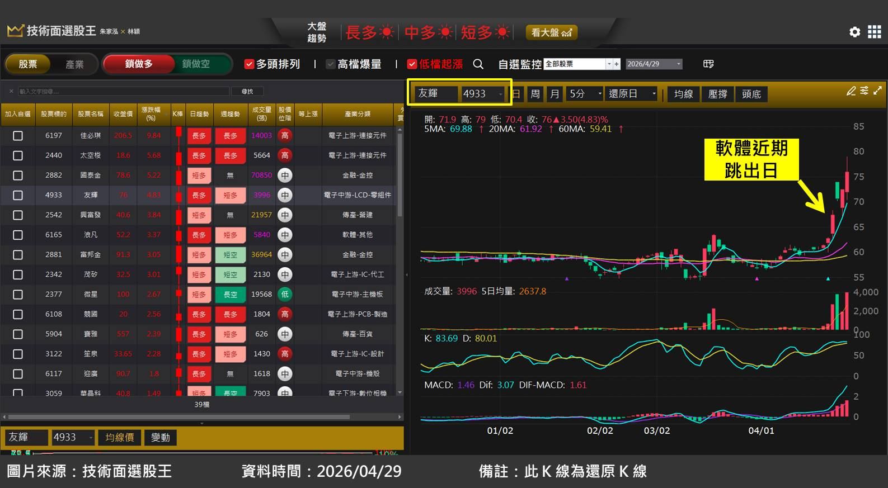Click 中 price-level badge for 4933 友輝
This screenshot has height=488, width=888.
[285, 195]
